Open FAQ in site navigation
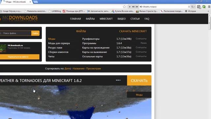 pos(147,19)
